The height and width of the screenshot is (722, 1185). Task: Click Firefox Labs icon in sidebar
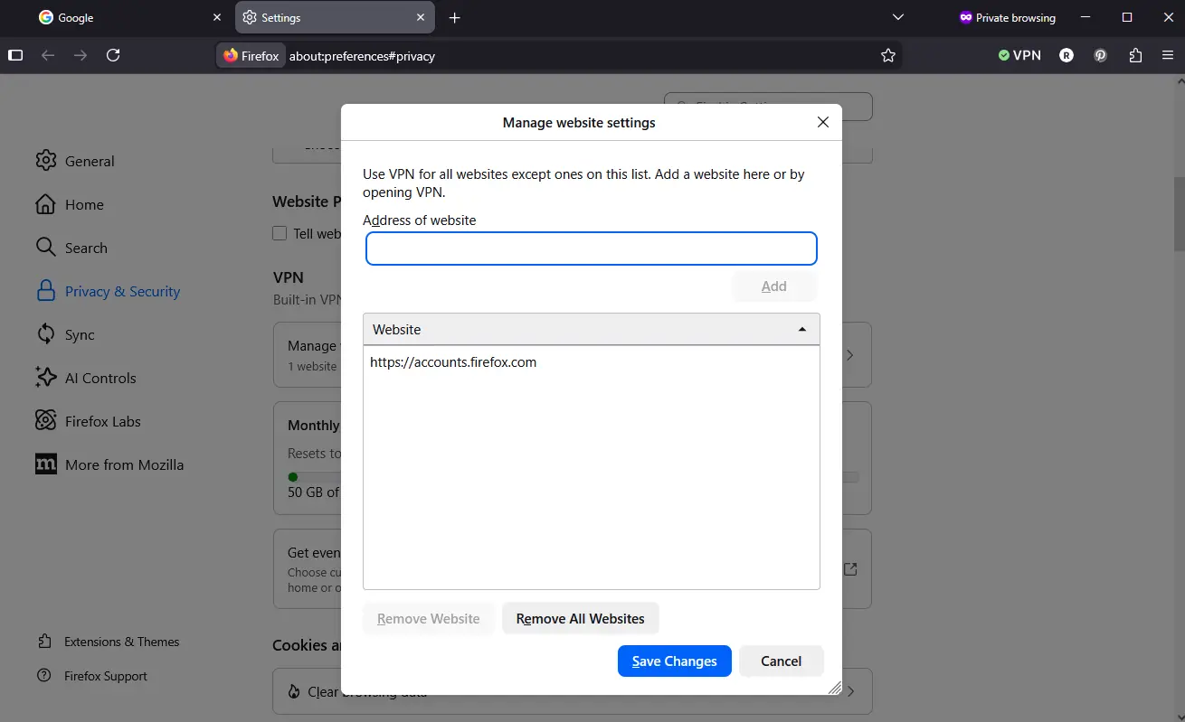[x=45, y=421]
